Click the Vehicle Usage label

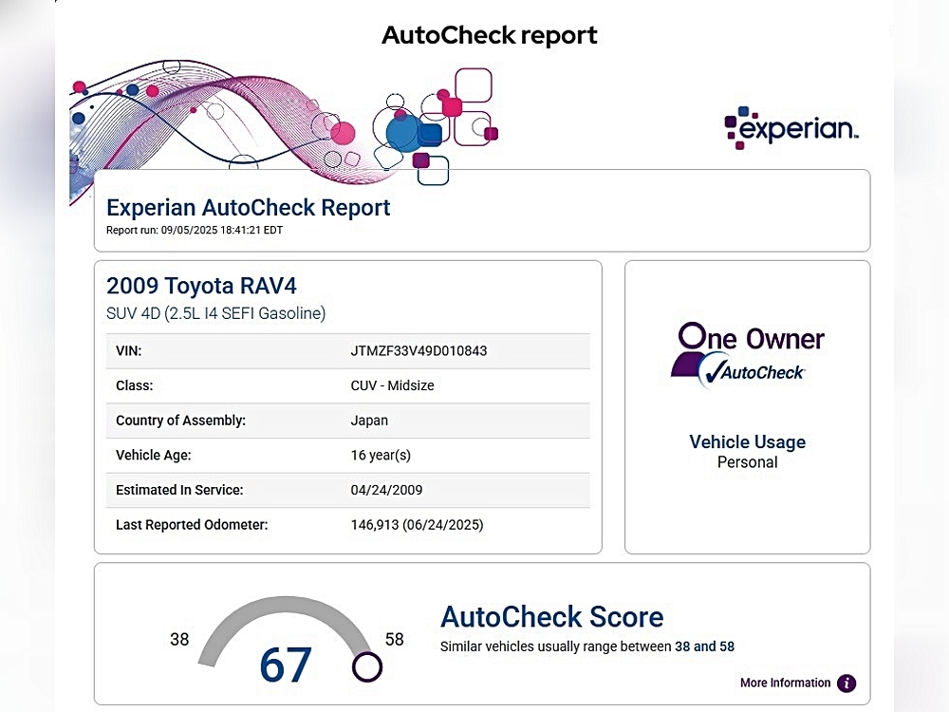click(x=747, y=442)
